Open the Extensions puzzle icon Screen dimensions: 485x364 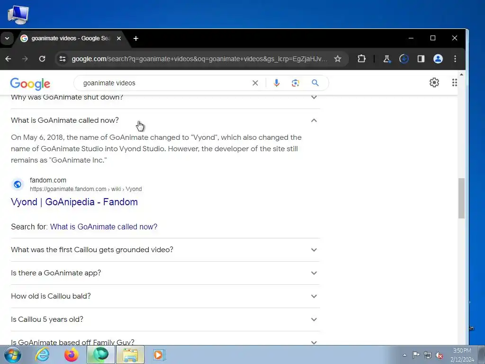(361, 59)
